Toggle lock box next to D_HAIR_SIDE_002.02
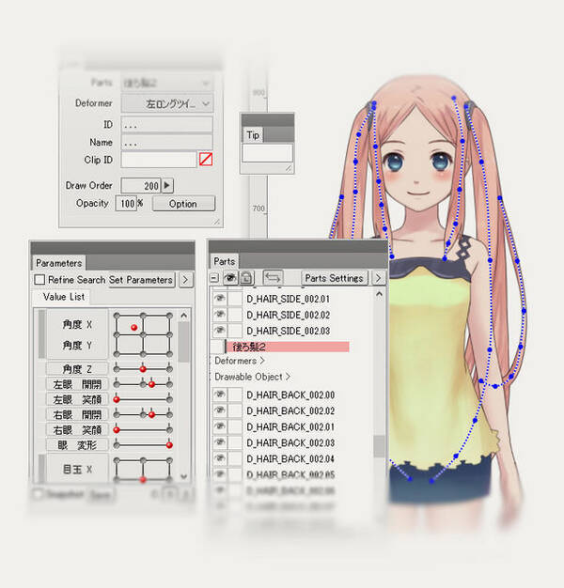 tap(236, 315)
